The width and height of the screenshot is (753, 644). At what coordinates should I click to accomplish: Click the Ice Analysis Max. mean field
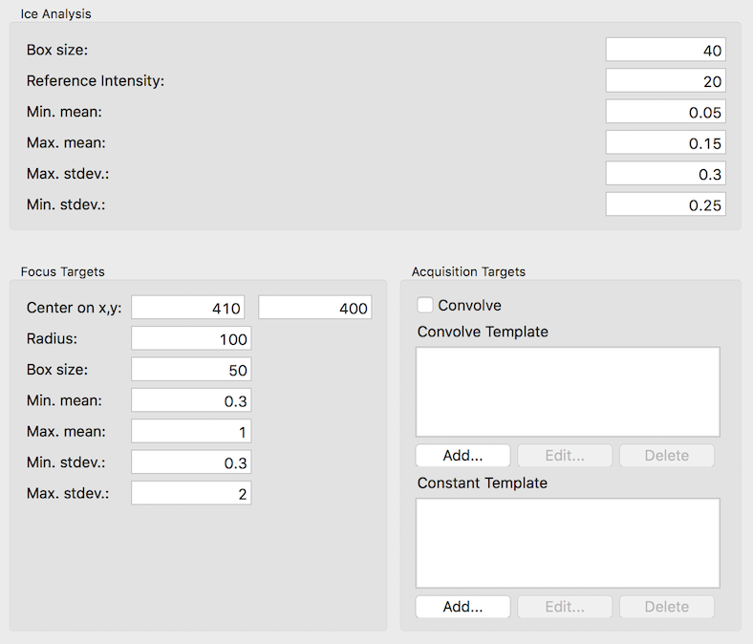click(x=665, y=143)
